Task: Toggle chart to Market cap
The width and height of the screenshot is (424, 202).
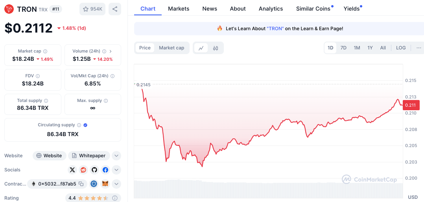Action: [171, 48]
